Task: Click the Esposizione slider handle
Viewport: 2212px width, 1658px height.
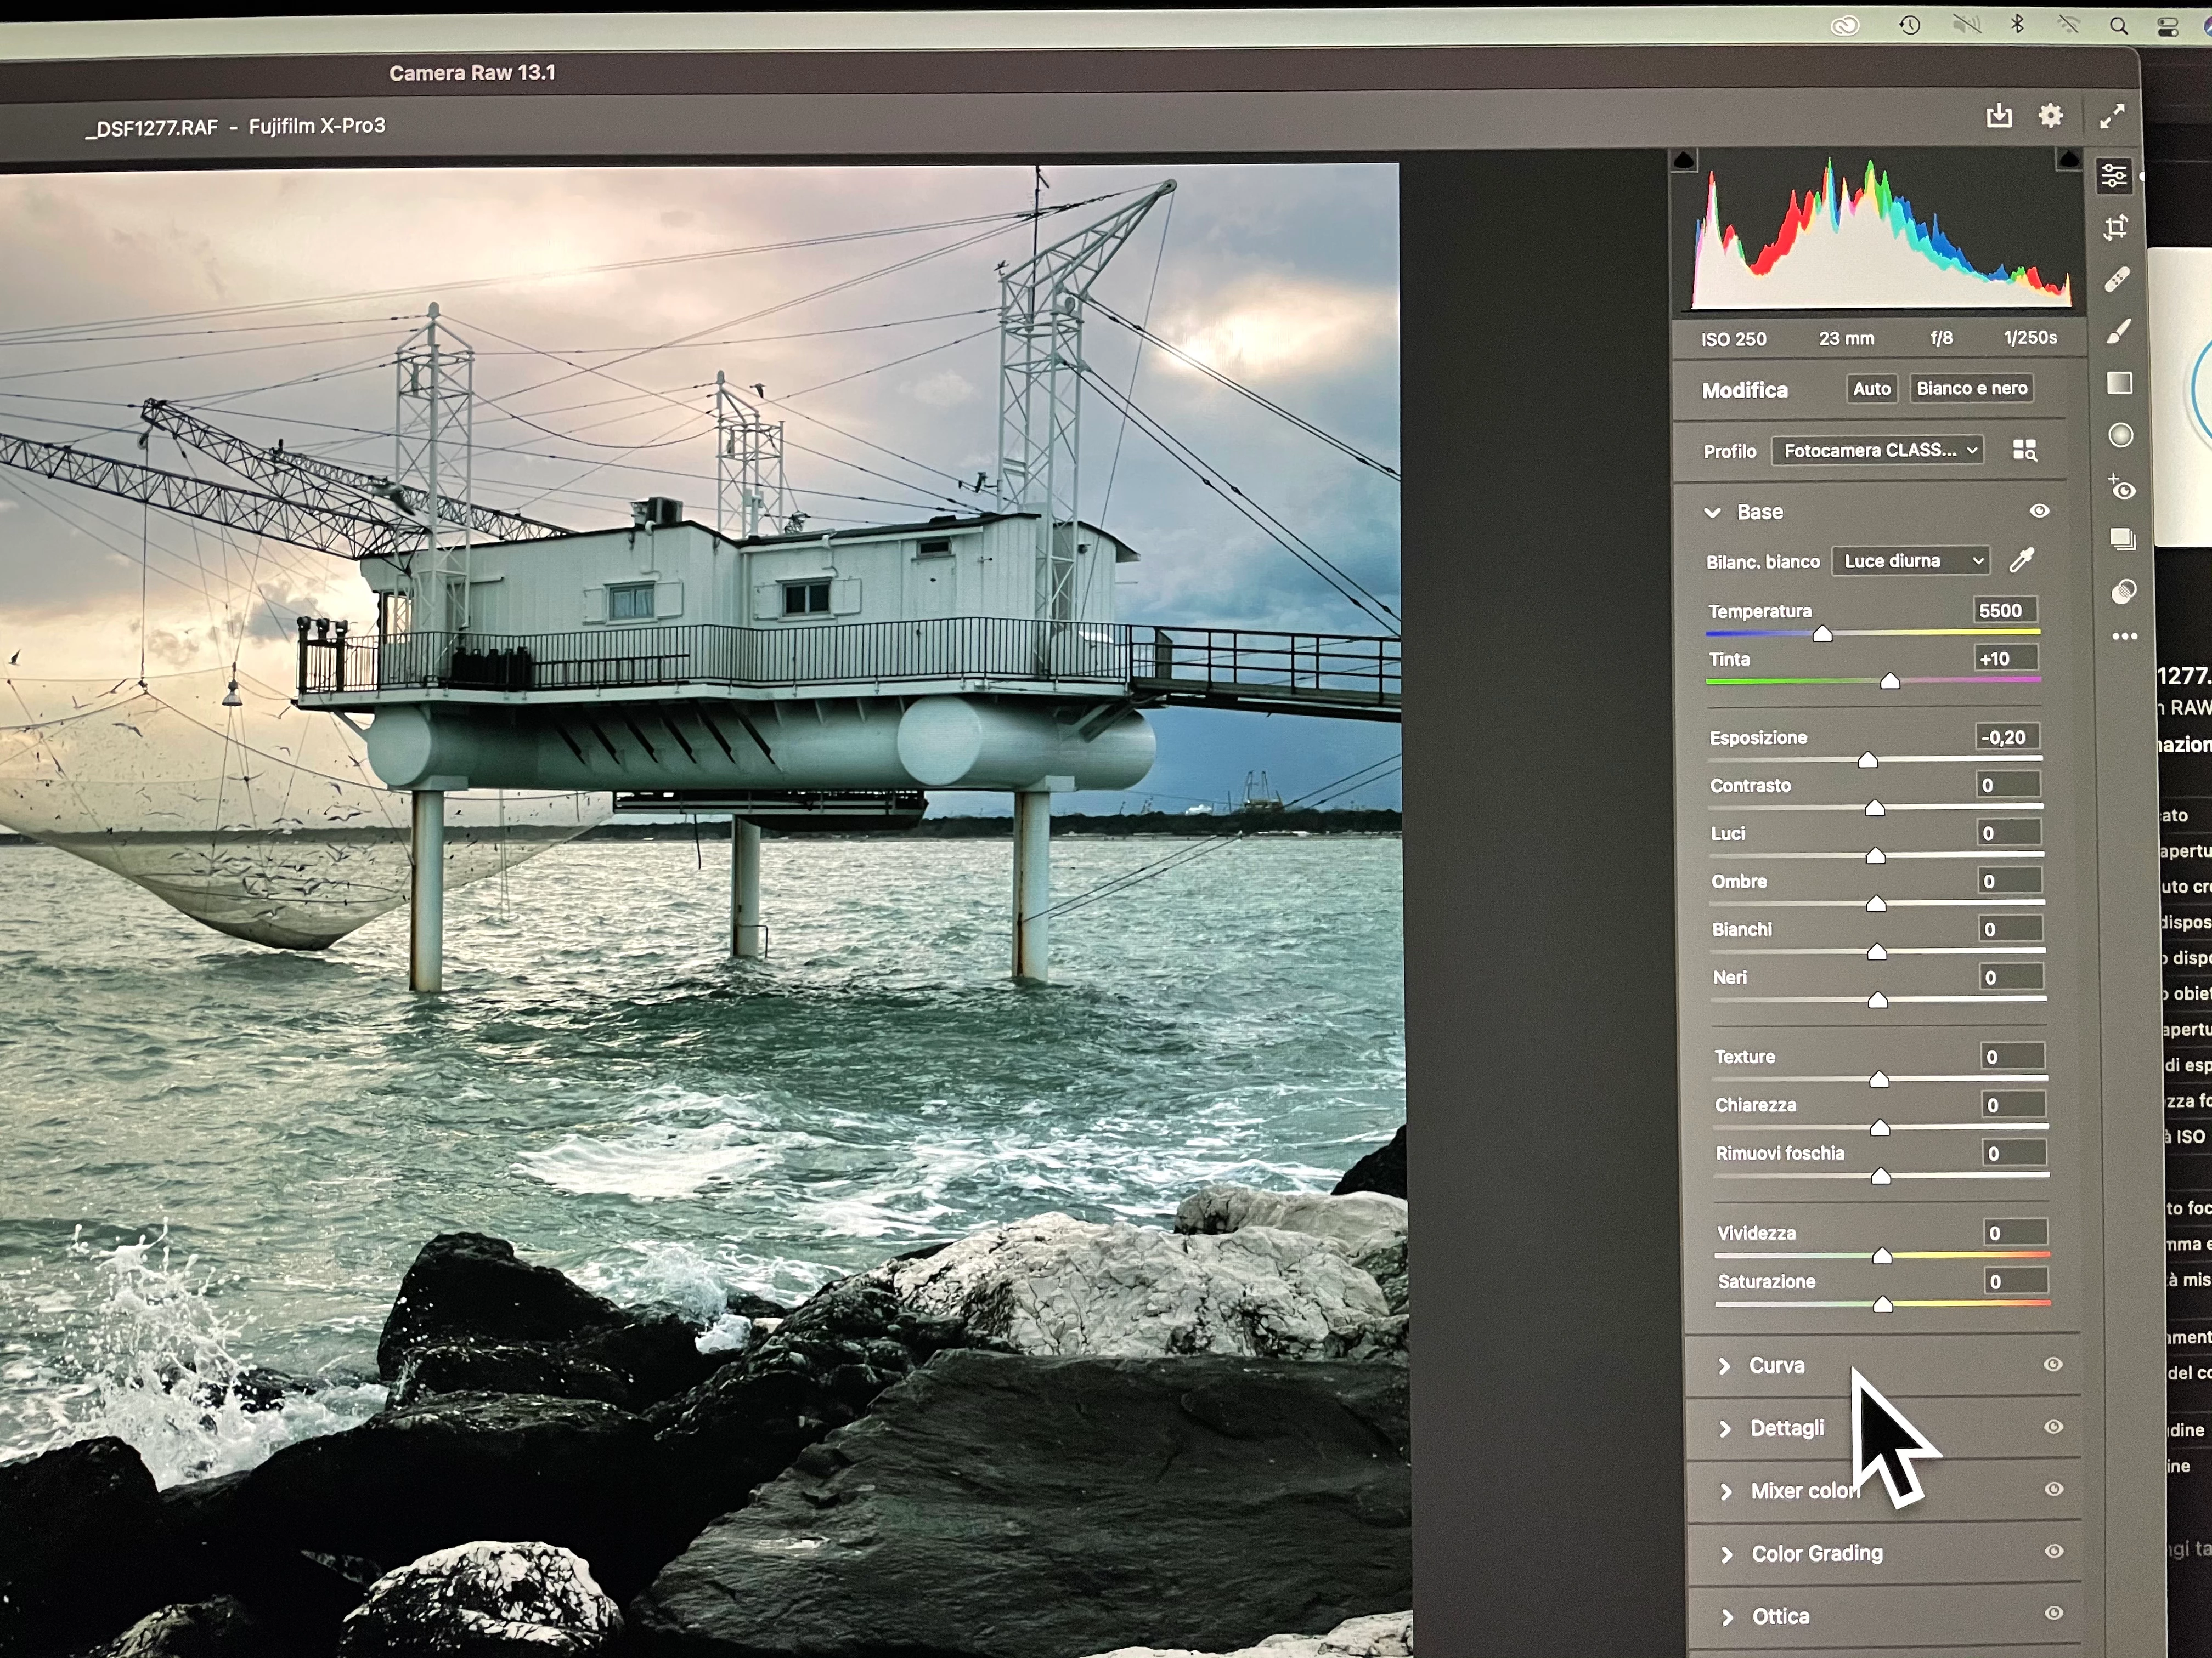Action: coord(1867,760)
